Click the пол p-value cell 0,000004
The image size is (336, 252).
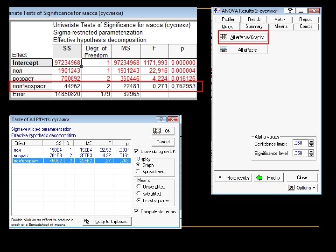click(x=182, y=71)
